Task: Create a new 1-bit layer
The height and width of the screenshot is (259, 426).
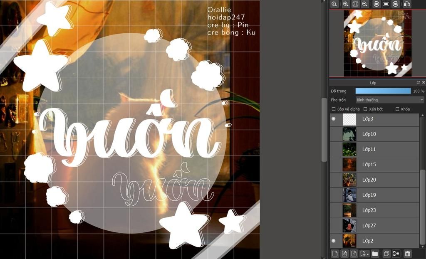Action: click(x=354, y=254)
